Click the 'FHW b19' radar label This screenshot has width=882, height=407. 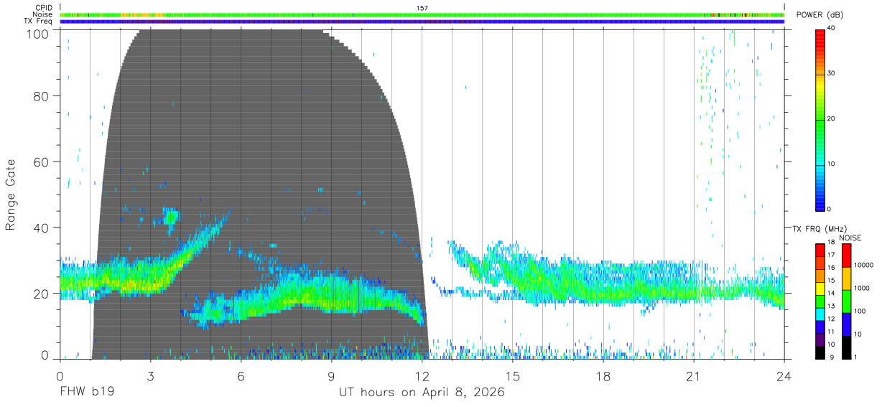coord(87,393)
